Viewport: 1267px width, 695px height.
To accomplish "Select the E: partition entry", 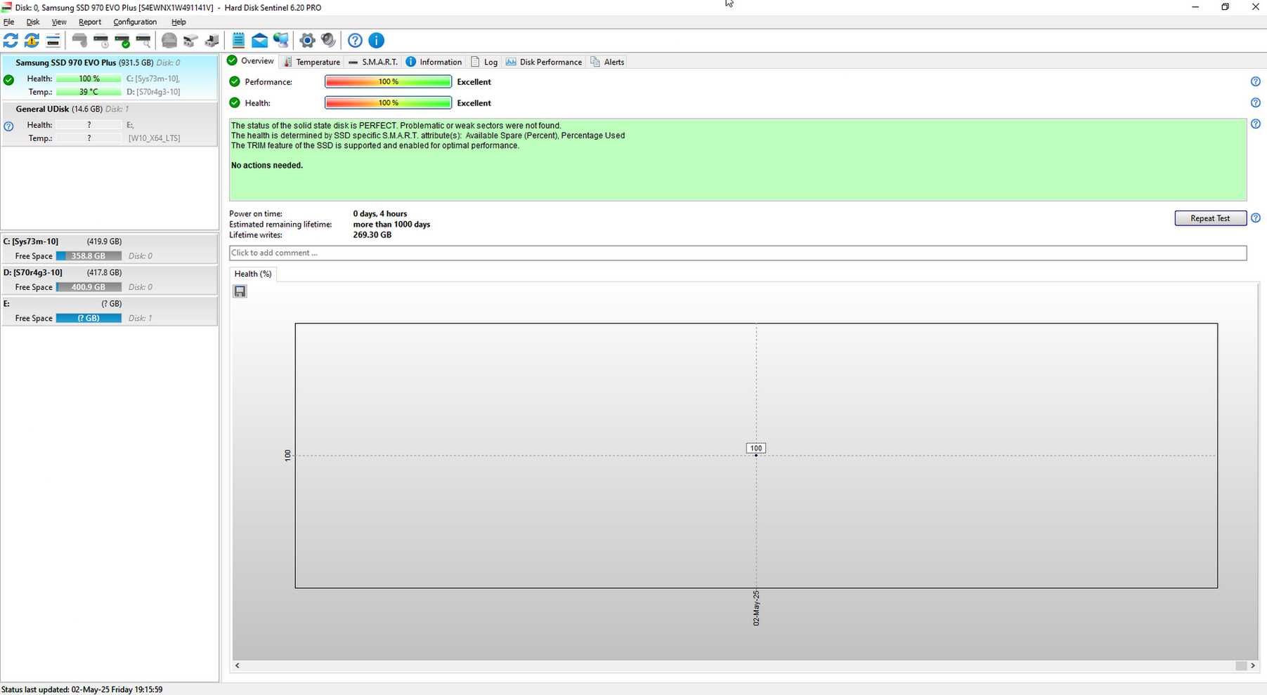I will pyautogui.click(x=110, y=311).
